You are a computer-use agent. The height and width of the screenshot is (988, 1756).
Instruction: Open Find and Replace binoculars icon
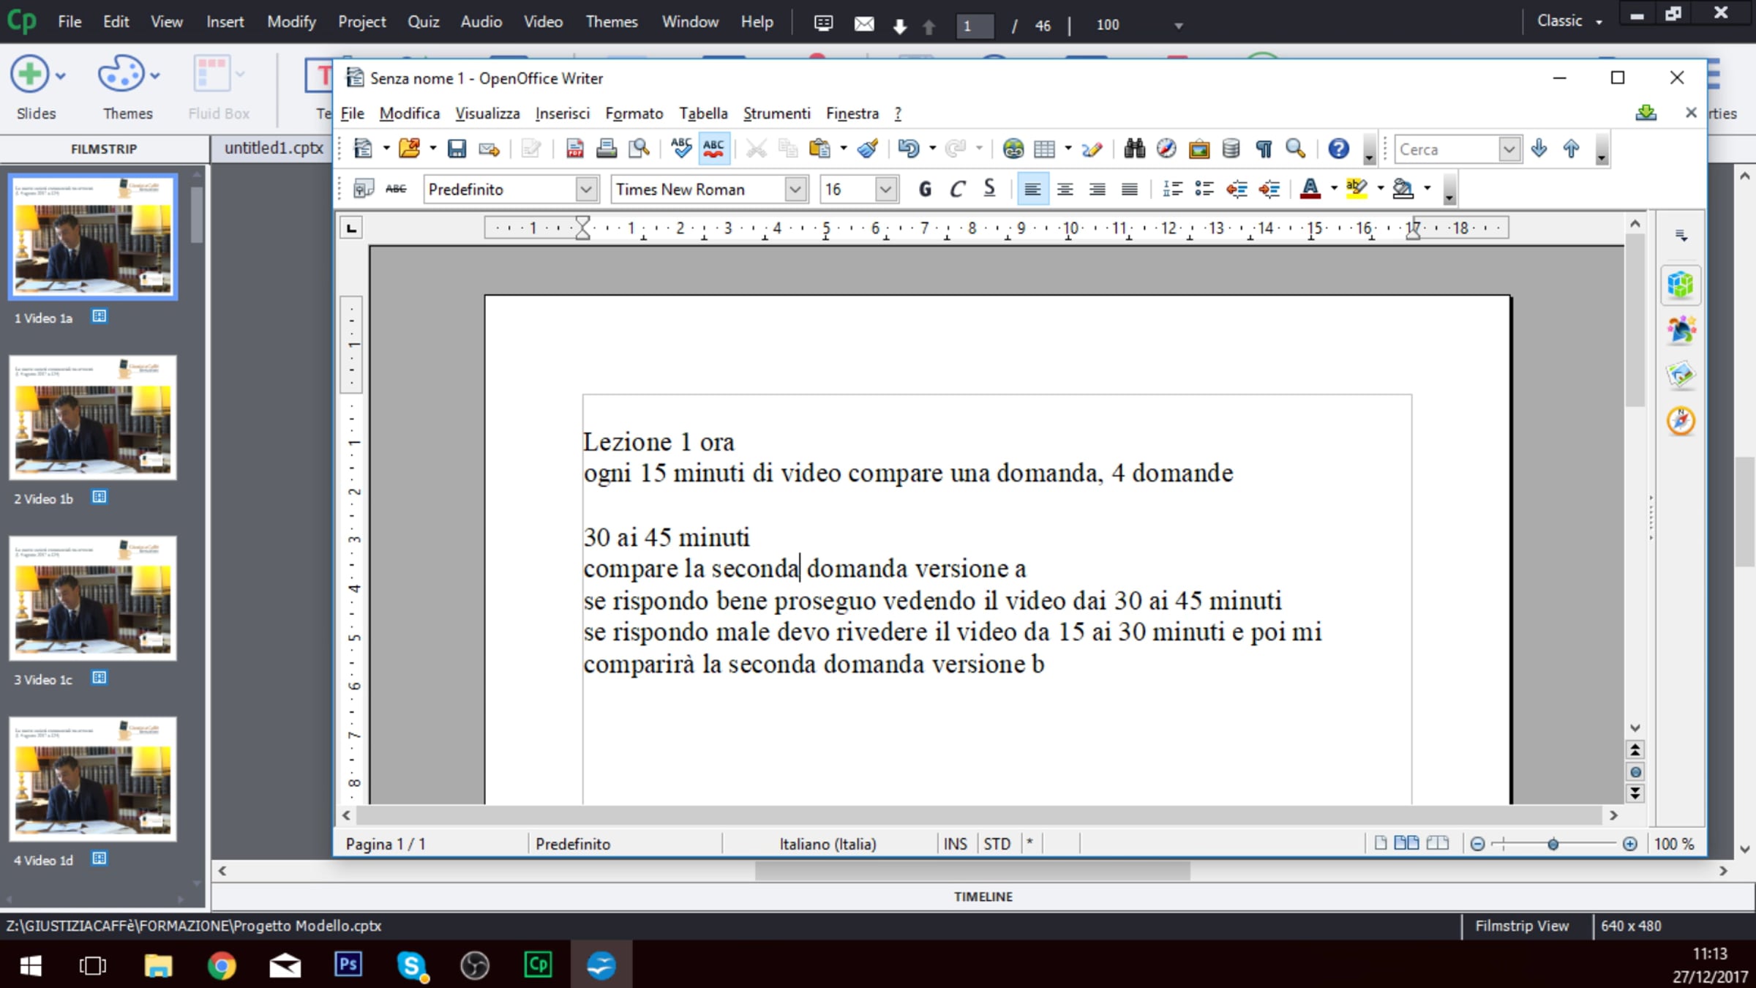1134,149
